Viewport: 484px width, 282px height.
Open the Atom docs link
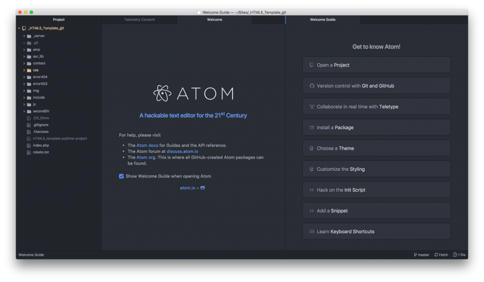(147, 145)
